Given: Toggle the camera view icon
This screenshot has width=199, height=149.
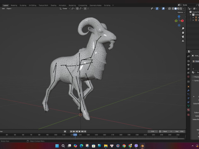Looking at the screenshot, I should point(183,37).
